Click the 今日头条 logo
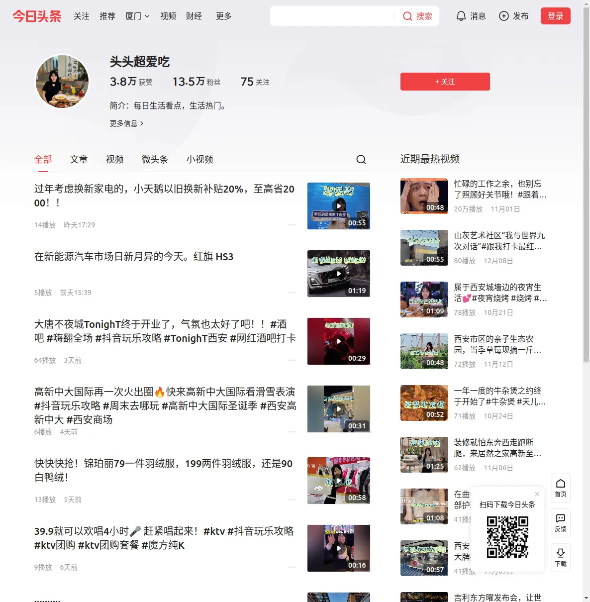 (37, 16)
